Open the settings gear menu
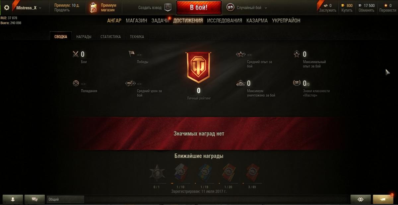This screenshot has width=398, height=205. coord(7,8)
